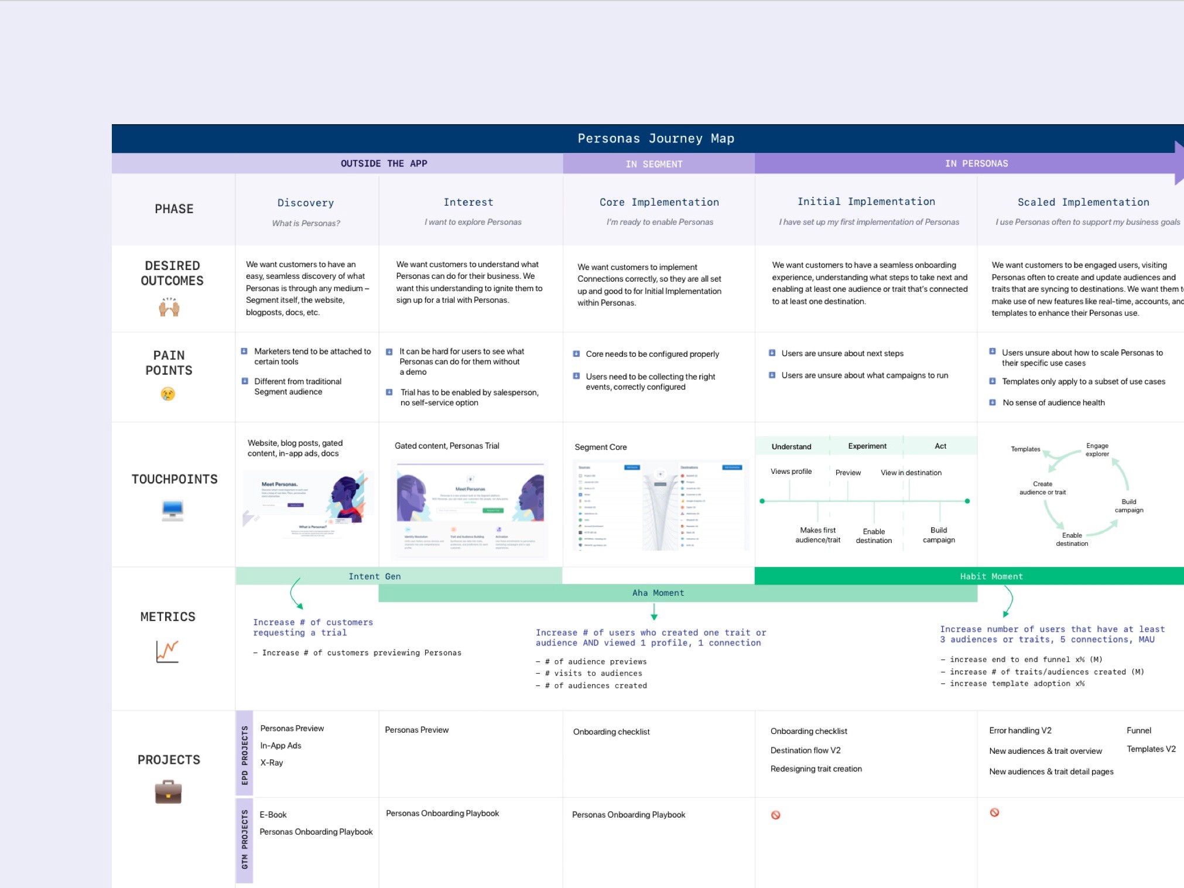The image size is (1184, 888).
Task: Select the 'In Personas' header band
Action: coord(976,163)
